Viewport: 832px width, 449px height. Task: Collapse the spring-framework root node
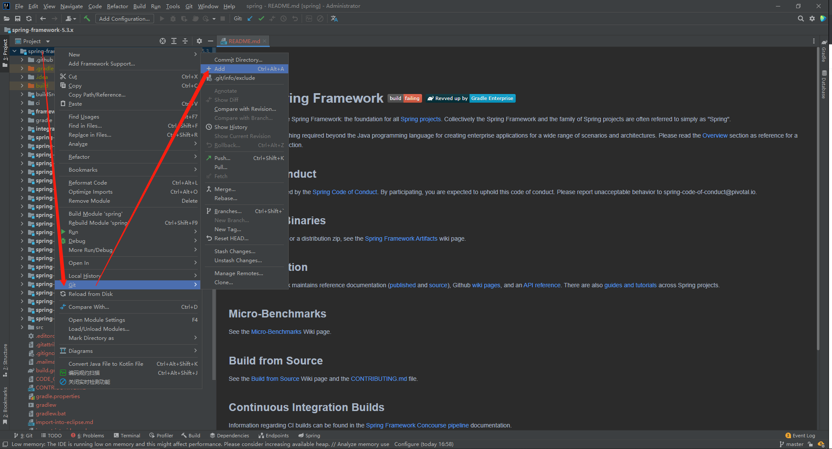(15, 51)
